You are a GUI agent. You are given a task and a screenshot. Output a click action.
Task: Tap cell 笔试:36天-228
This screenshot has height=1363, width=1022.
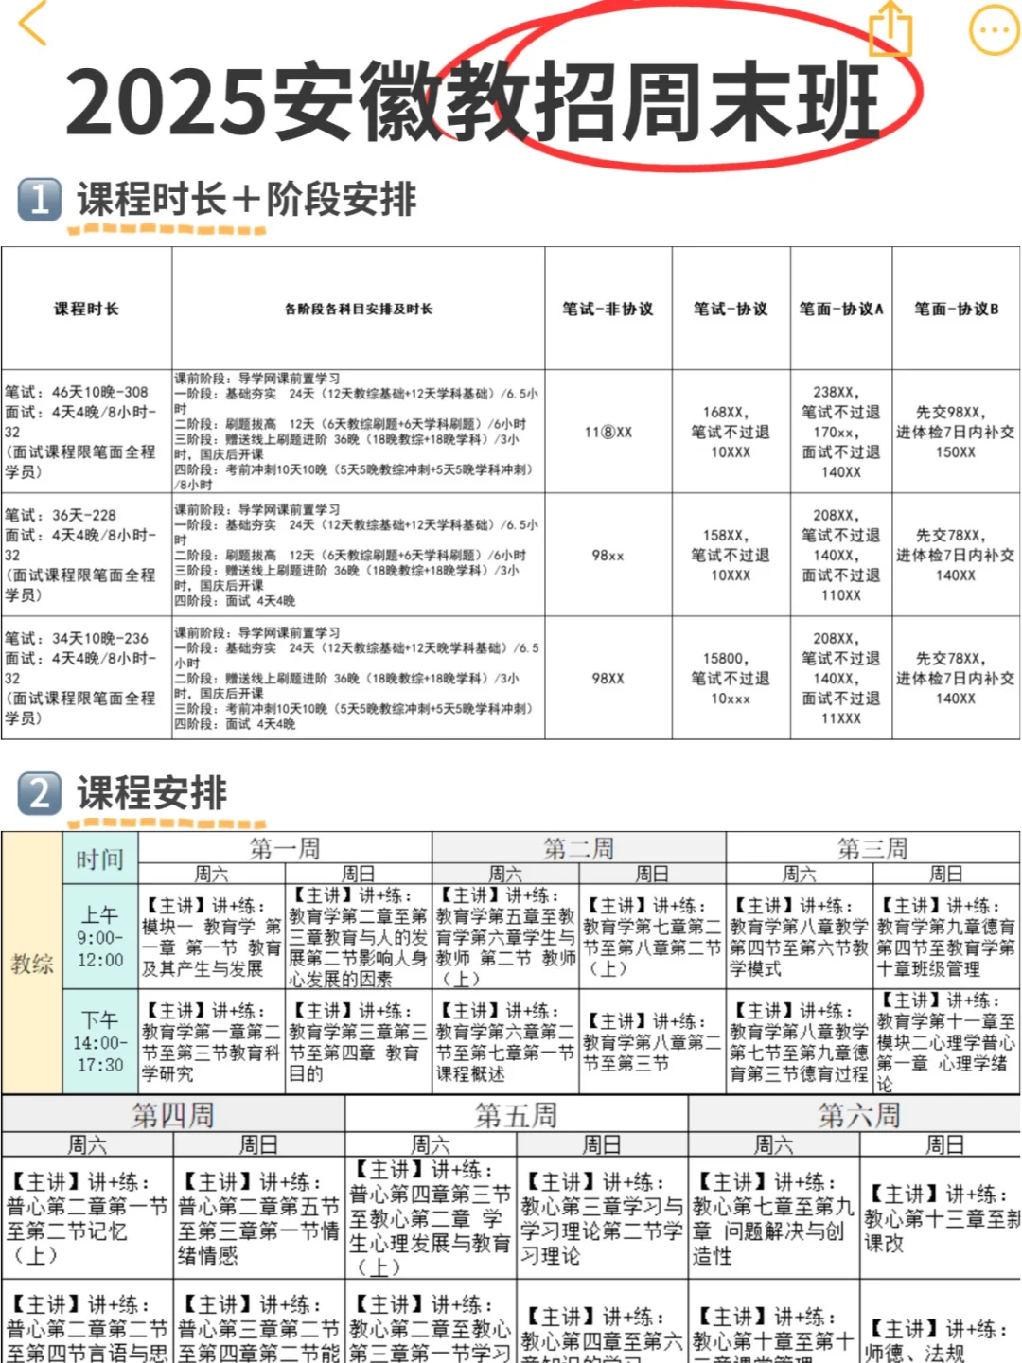coord(86,555)
